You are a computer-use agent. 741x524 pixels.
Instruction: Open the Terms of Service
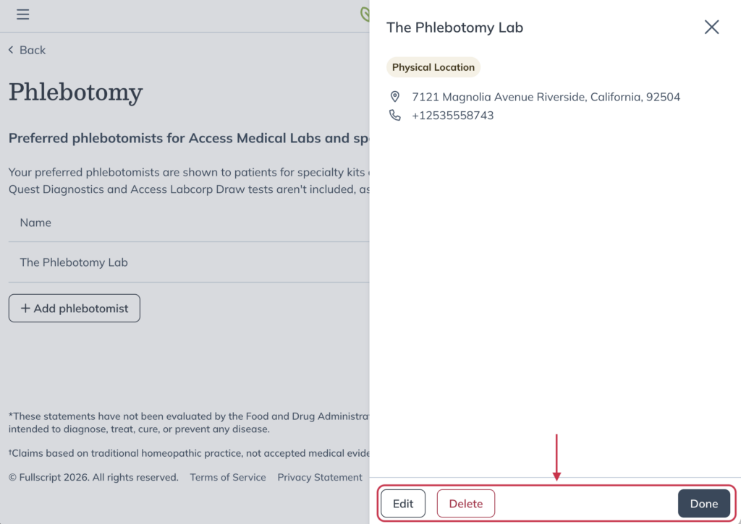click(228, 477)
